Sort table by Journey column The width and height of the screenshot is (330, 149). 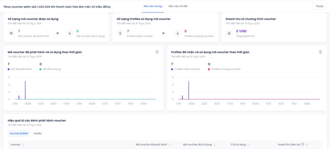(23, 145)
